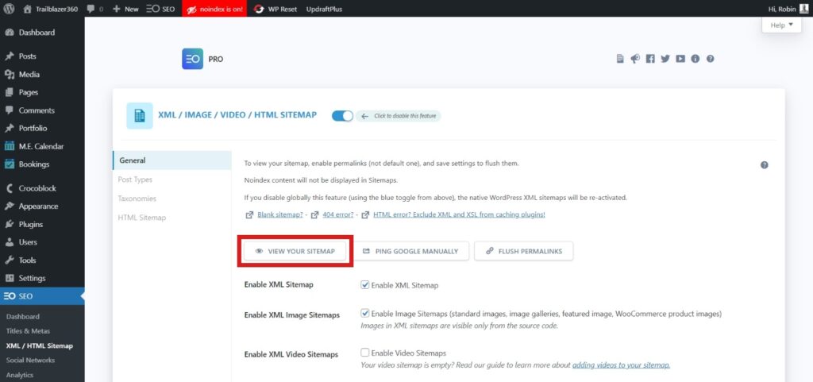The height and width of the screenshot is (382, 813).
Task: Open the '404 error?' help link
Action: coord(338,214)
